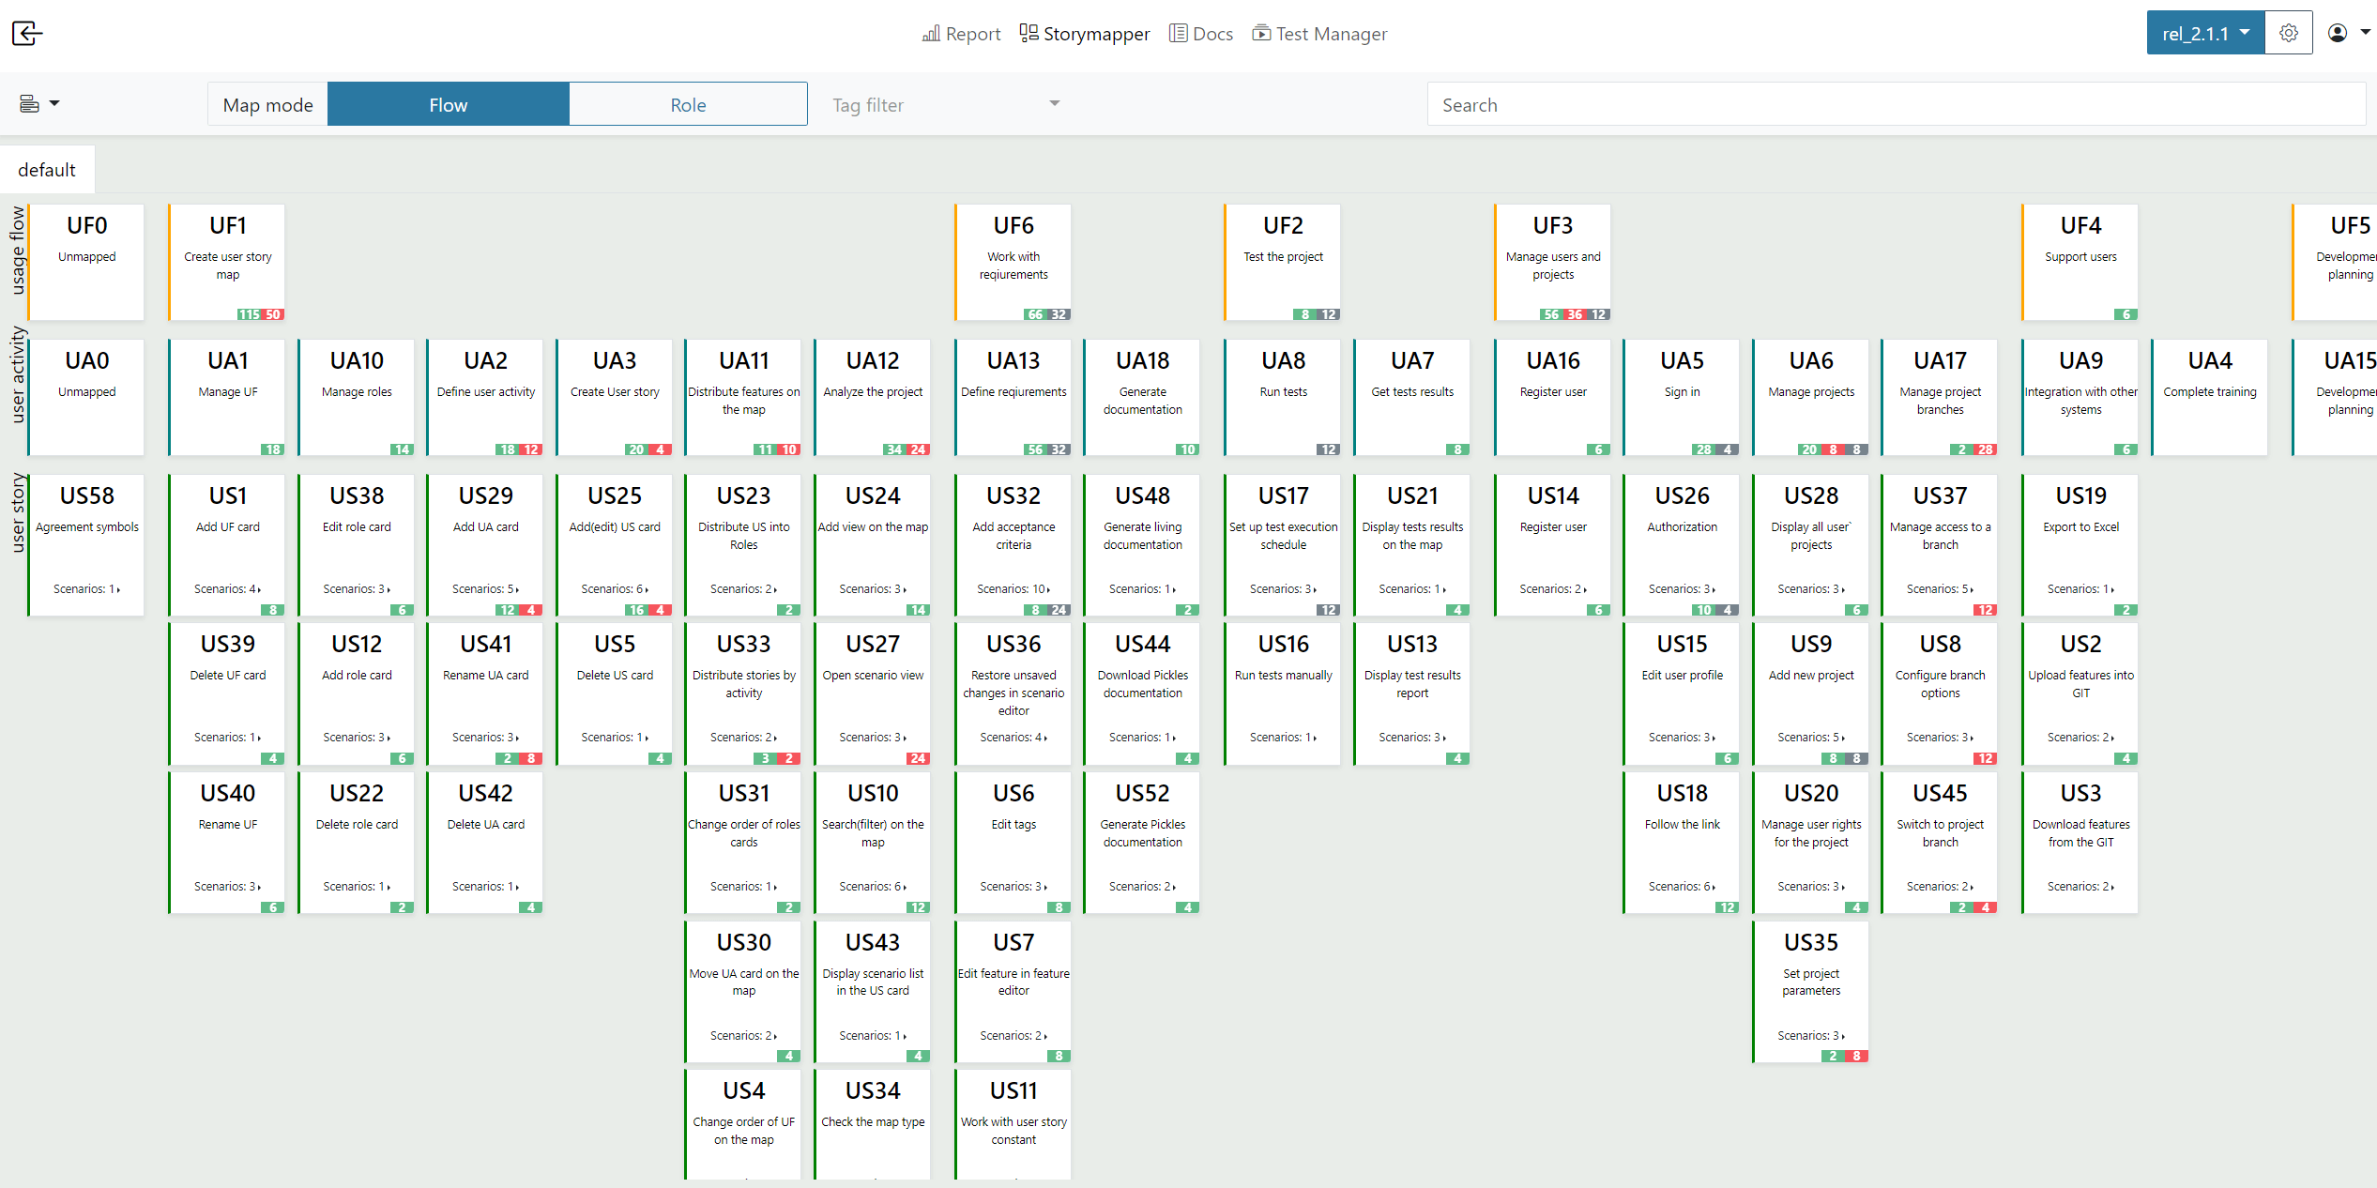Open UA10 Manage roles activity

coord(357,398)
